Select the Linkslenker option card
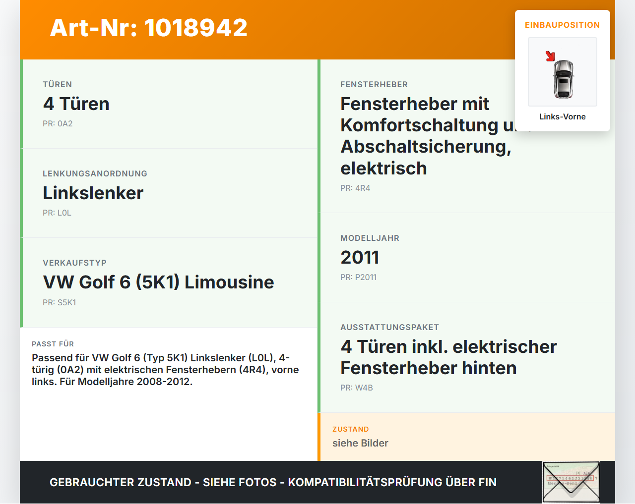This screenshot has height=504, width=635. click(x=169, y=193)
